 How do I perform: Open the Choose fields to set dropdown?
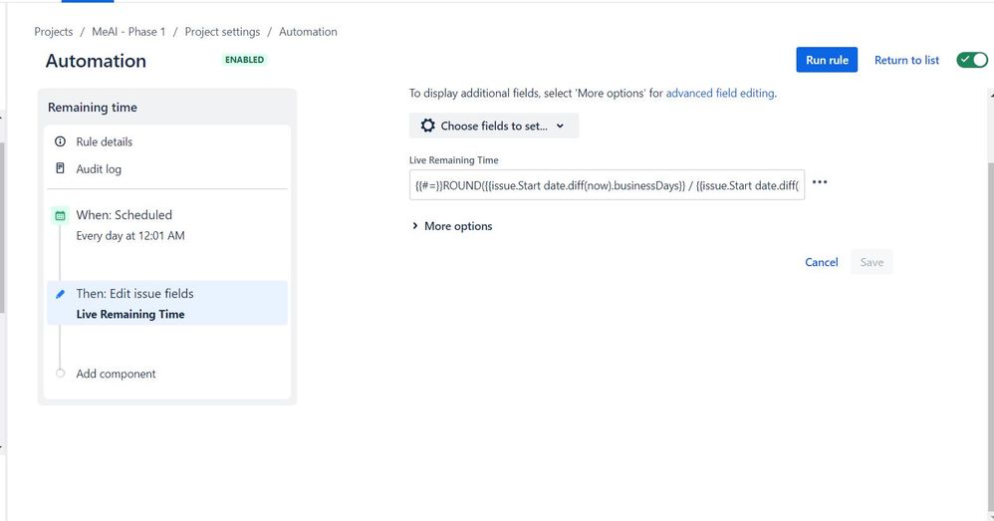point(494,126)
